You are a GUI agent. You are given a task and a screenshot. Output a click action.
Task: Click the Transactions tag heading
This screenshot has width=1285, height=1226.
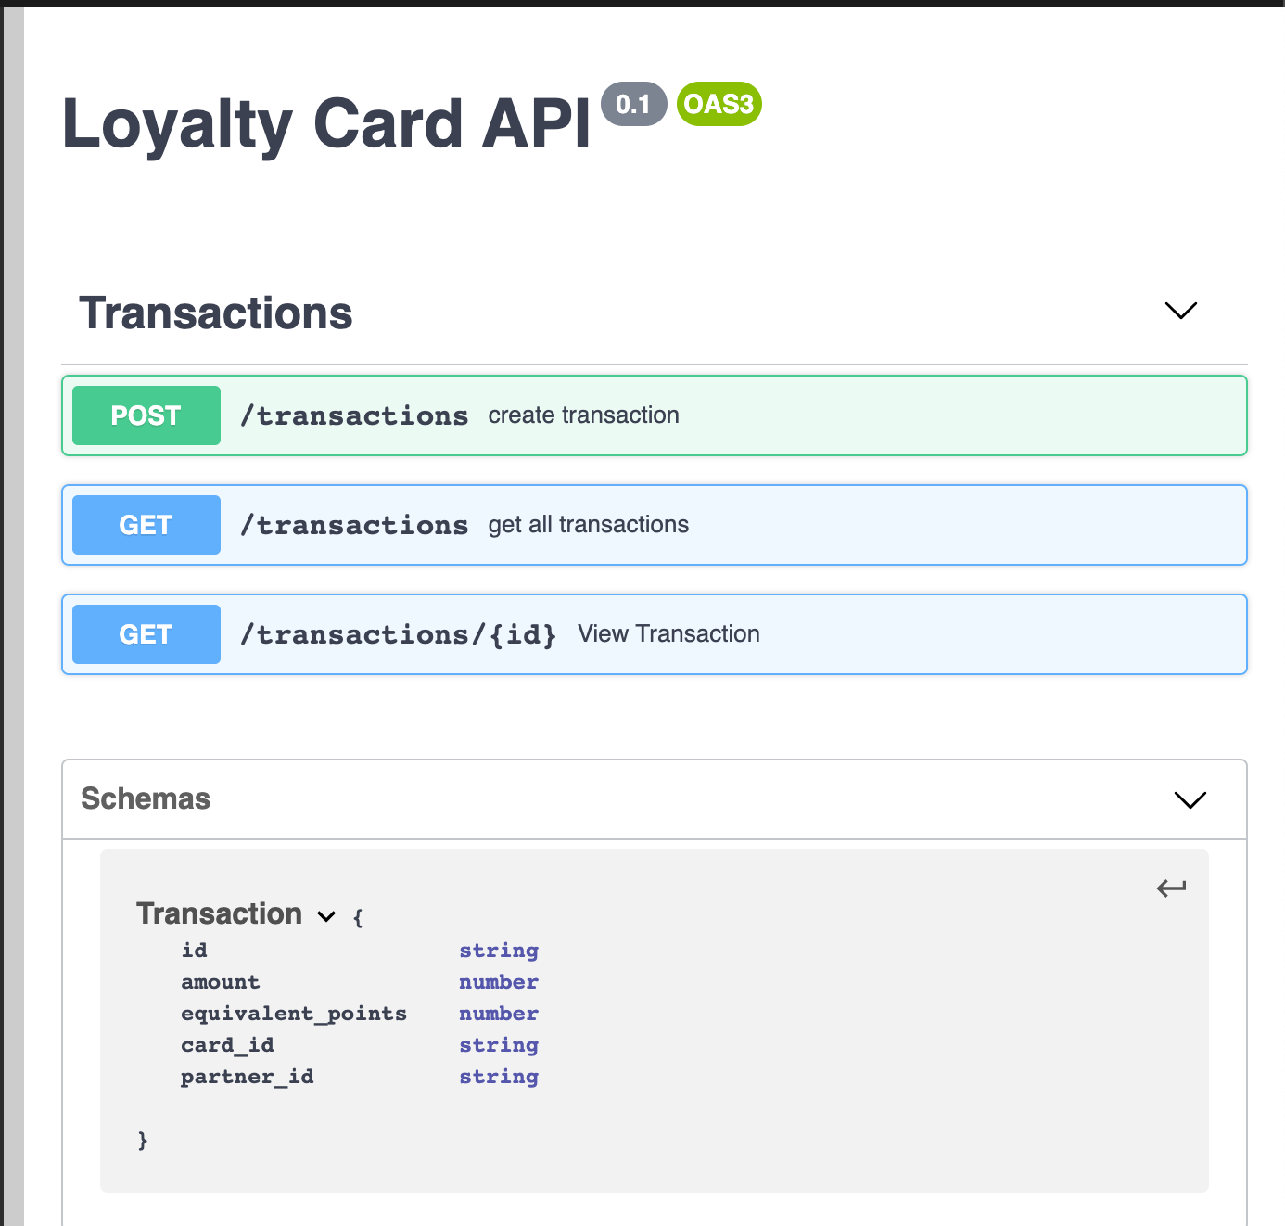[216, 313]
